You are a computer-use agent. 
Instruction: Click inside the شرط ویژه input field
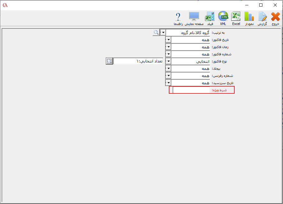(192, 90)
